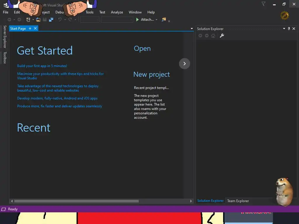Click the Open File toolbar icon

click(x=38, y=20)
